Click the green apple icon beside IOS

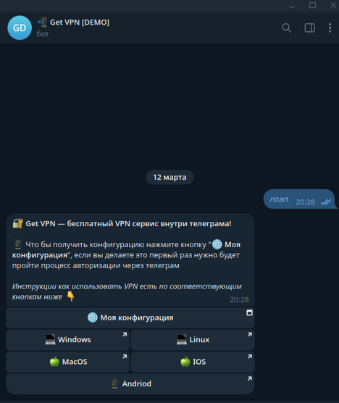click(185, 362)
